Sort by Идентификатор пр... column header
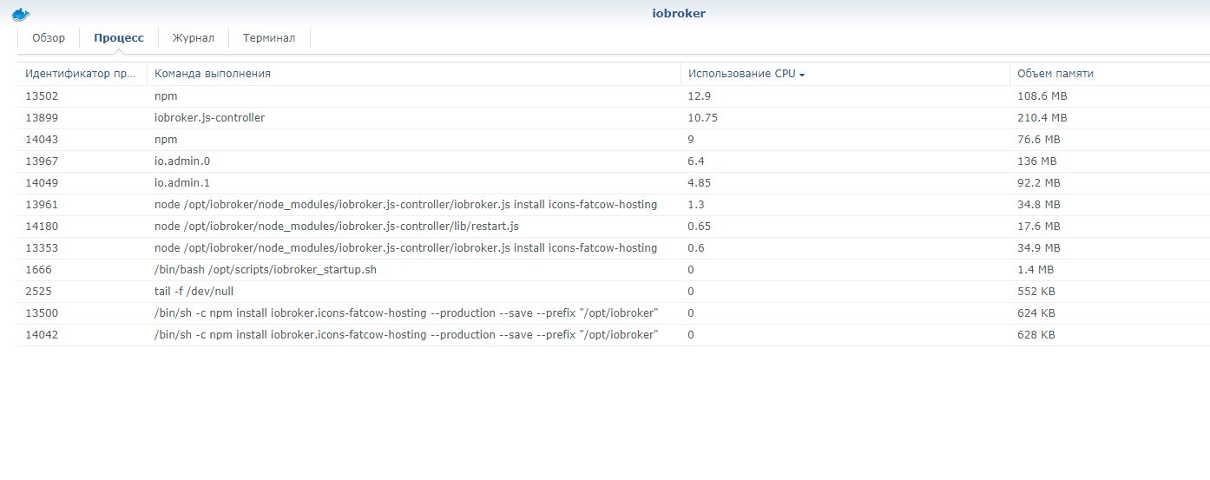 click(x=82, y=74)
